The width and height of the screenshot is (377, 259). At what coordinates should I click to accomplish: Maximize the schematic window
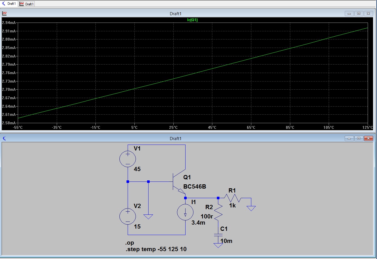coord(359,138)
